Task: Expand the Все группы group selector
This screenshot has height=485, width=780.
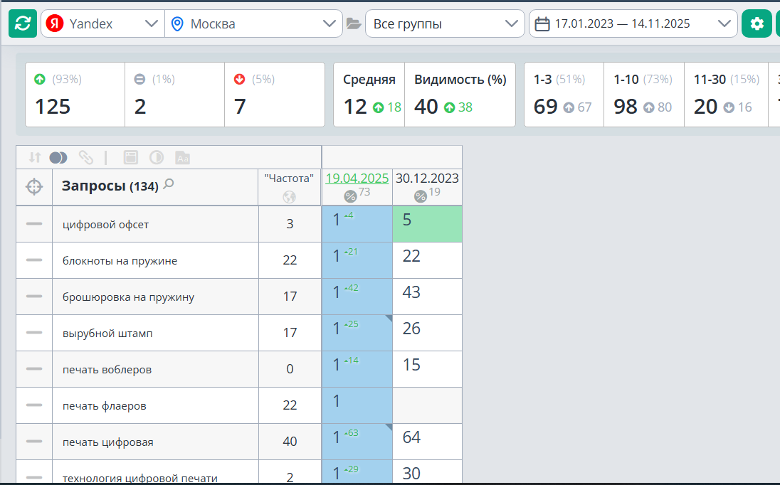Action: pyautogui.click(x=445, y=23)
